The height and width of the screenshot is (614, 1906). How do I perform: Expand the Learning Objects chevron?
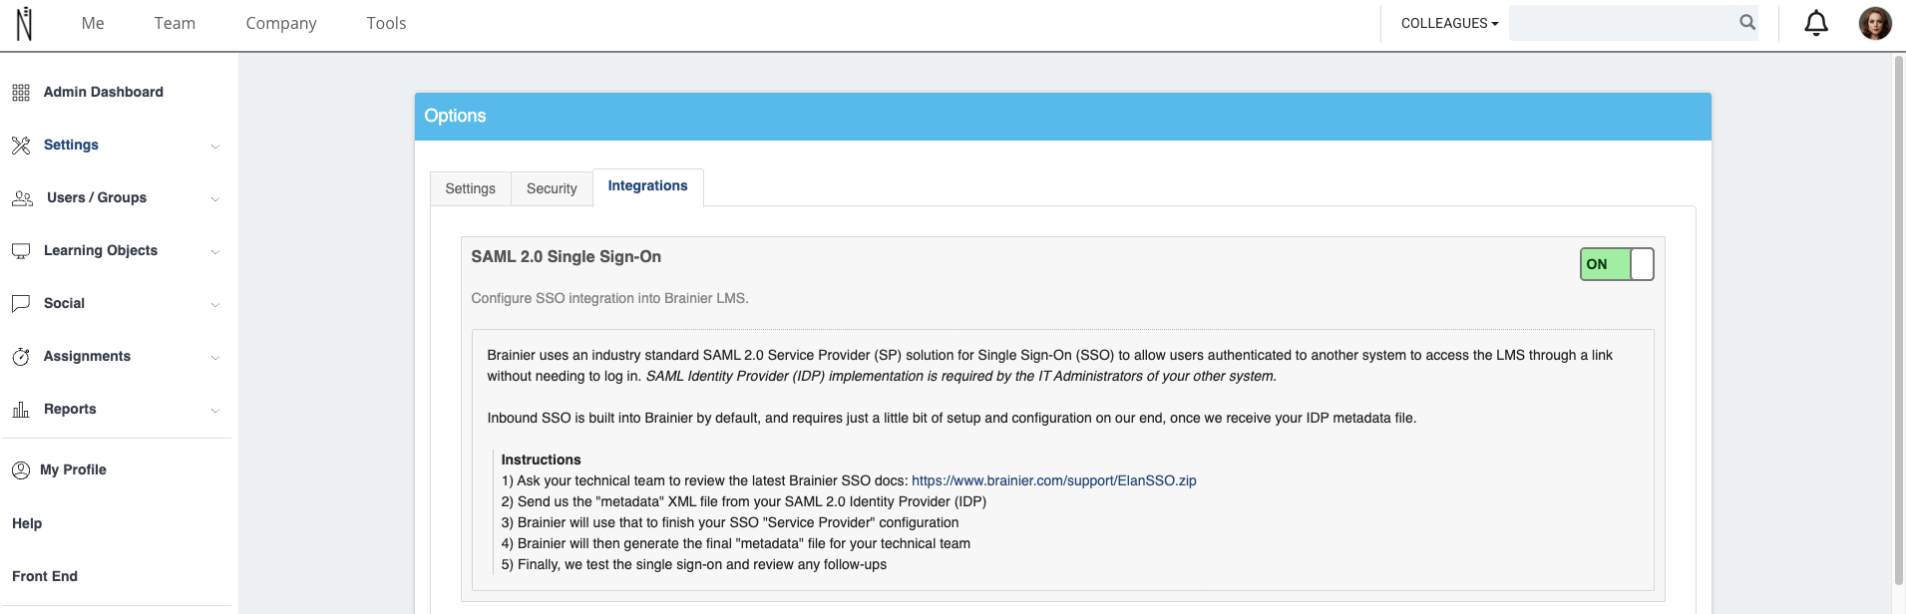click(214, 252)
